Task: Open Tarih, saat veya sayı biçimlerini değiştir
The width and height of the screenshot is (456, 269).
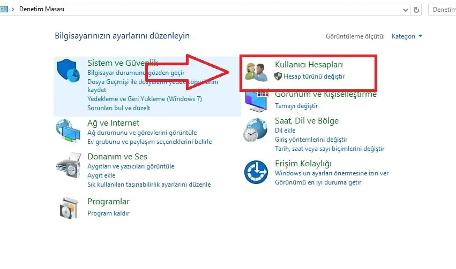Action: (330, 149)
